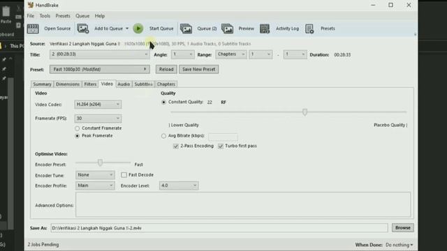Open the When Done dropdown

tap(399, 245)
